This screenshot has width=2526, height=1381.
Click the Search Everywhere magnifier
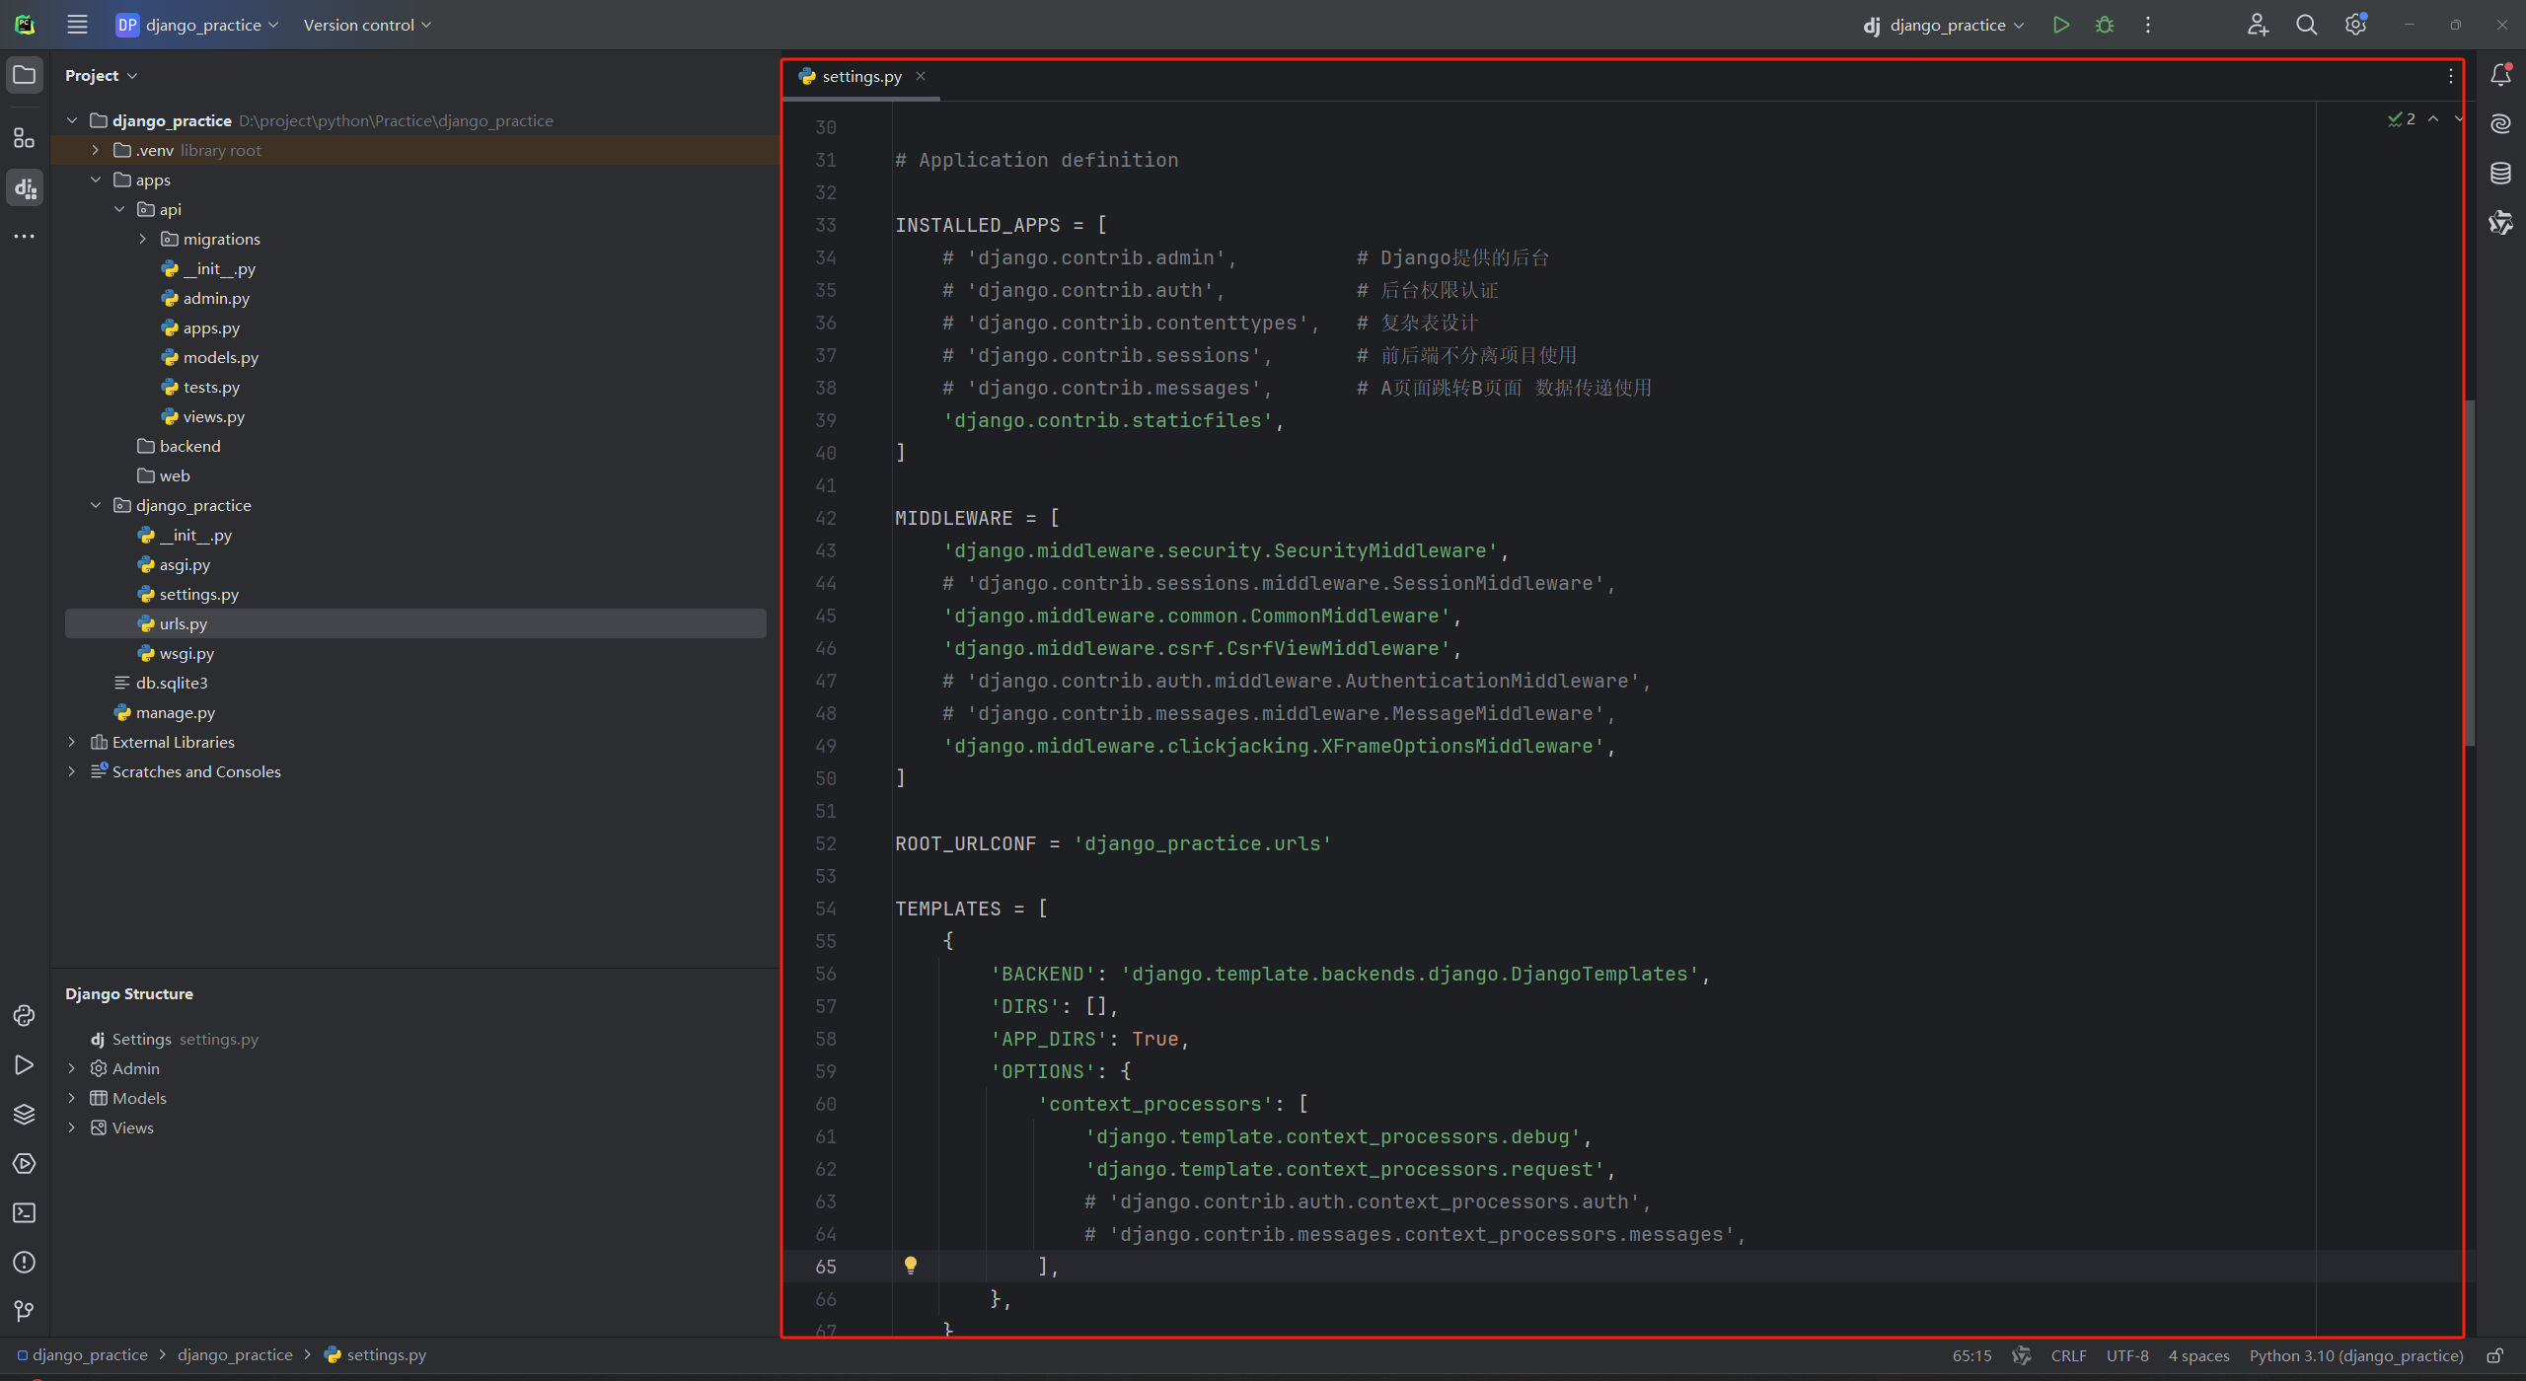pos(2306,25)
